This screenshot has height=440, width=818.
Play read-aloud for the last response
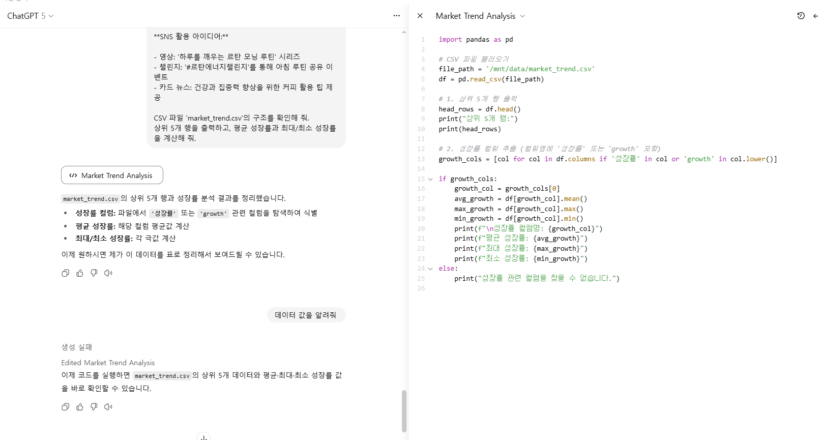coord(108,407)
